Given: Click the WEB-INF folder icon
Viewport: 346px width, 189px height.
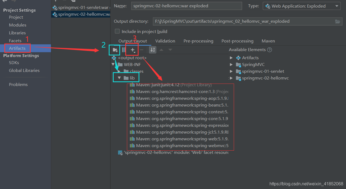Looking at the screenshot, I should pos(120,65).
